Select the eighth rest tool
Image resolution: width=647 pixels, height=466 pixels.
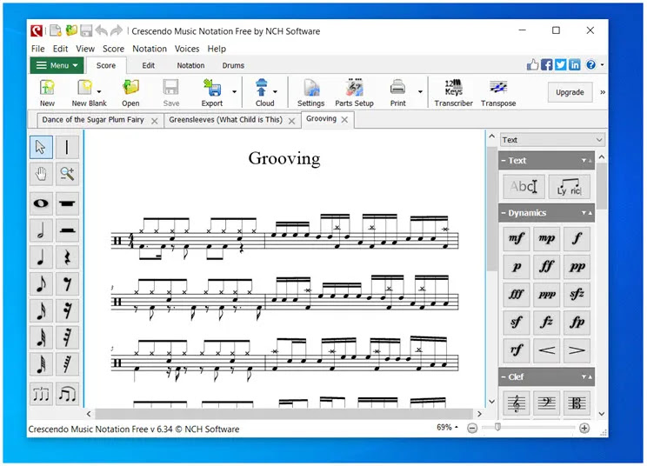[x=67, y=284]
